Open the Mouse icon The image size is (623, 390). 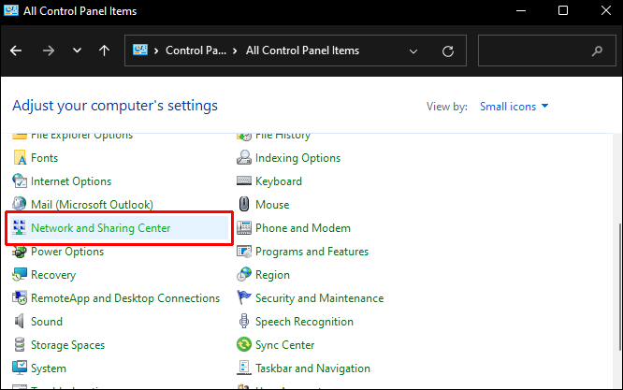[244, 204]
